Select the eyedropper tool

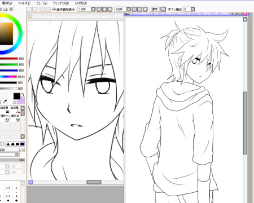[x=5, y=101]
